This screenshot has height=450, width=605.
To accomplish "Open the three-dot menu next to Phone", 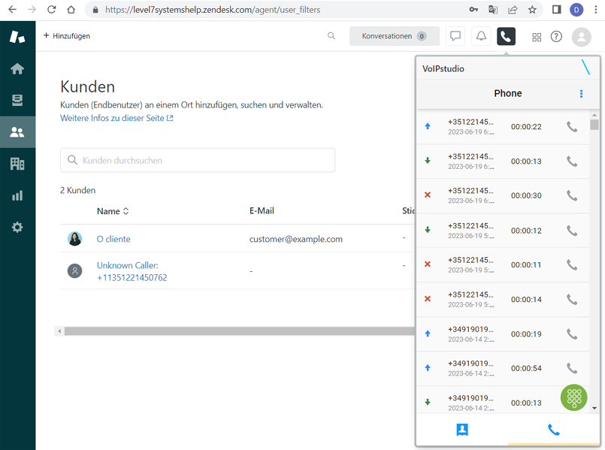I will tap(580, 94).
